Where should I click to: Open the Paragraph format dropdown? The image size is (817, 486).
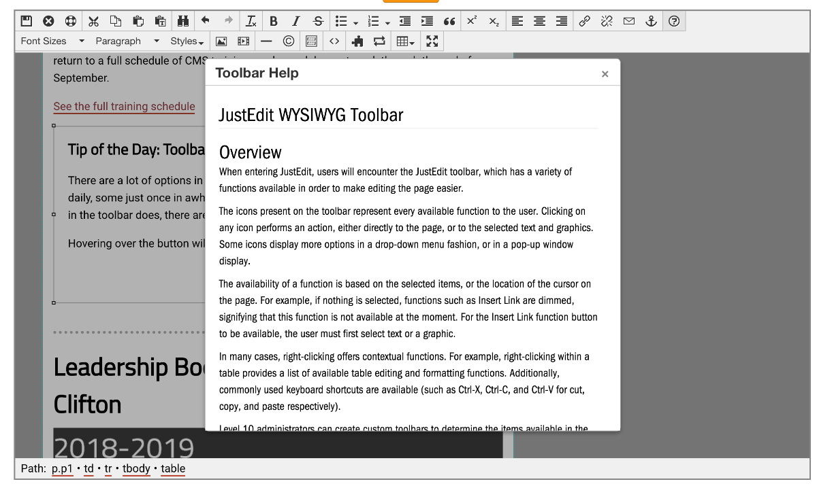pos(127,41)
